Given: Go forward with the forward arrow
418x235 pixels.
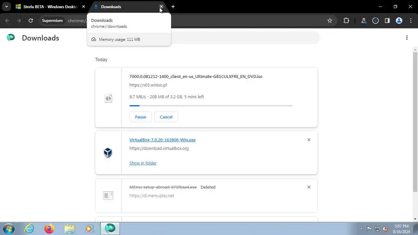Looking at the screenshot, I should (x=19, y=21).
